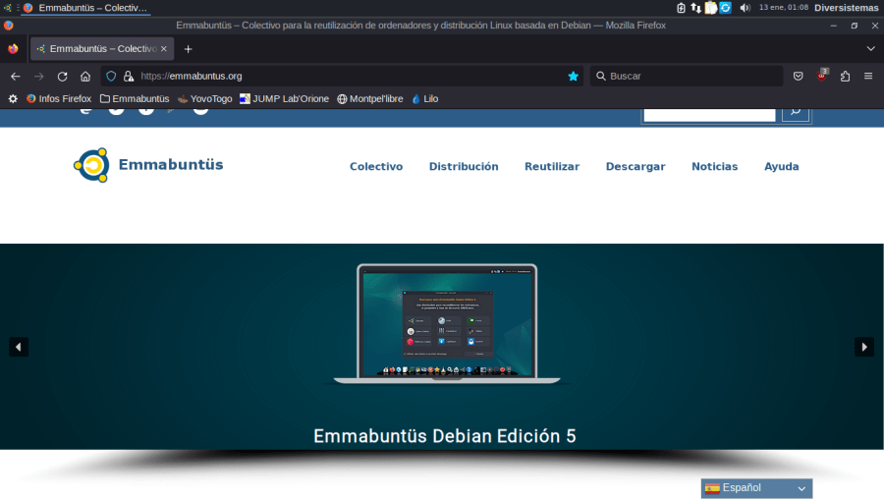Click the Firefox Buscar search field

point(688,76)
